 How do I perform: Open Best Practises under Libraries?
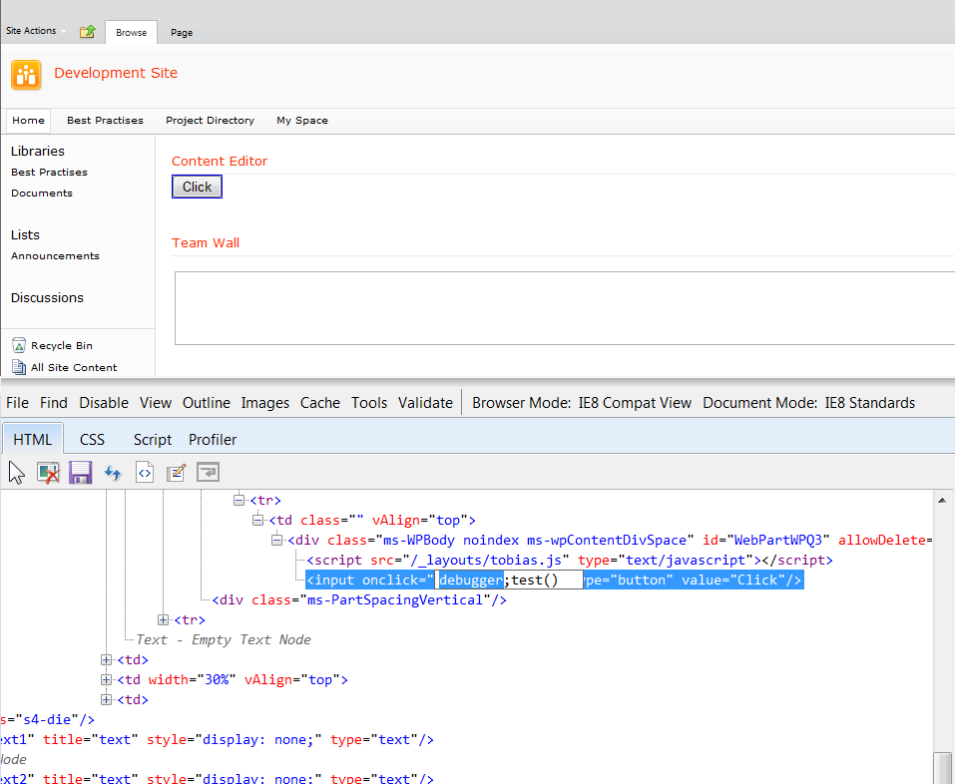tap(49, 172)
